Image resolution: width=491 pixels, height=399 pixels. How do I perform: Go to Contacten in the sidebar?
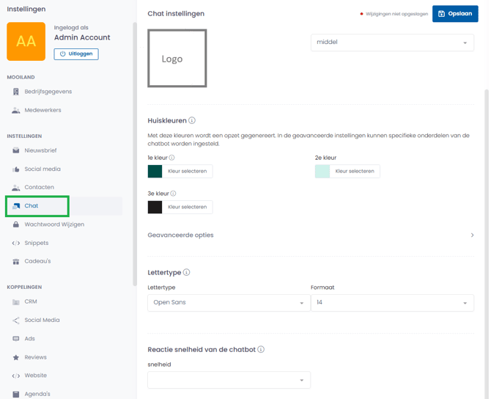coord(39,188)
